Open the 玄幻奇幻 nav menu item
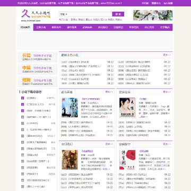The image size is (191, 191). pos(103,28)
